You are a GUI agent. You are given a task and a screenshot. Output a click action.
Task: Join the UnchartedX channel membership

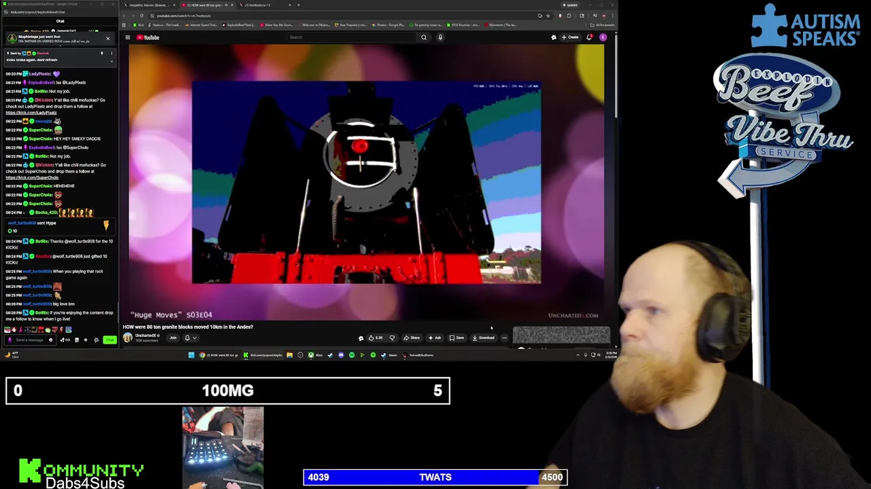click(x=173, y=338)
